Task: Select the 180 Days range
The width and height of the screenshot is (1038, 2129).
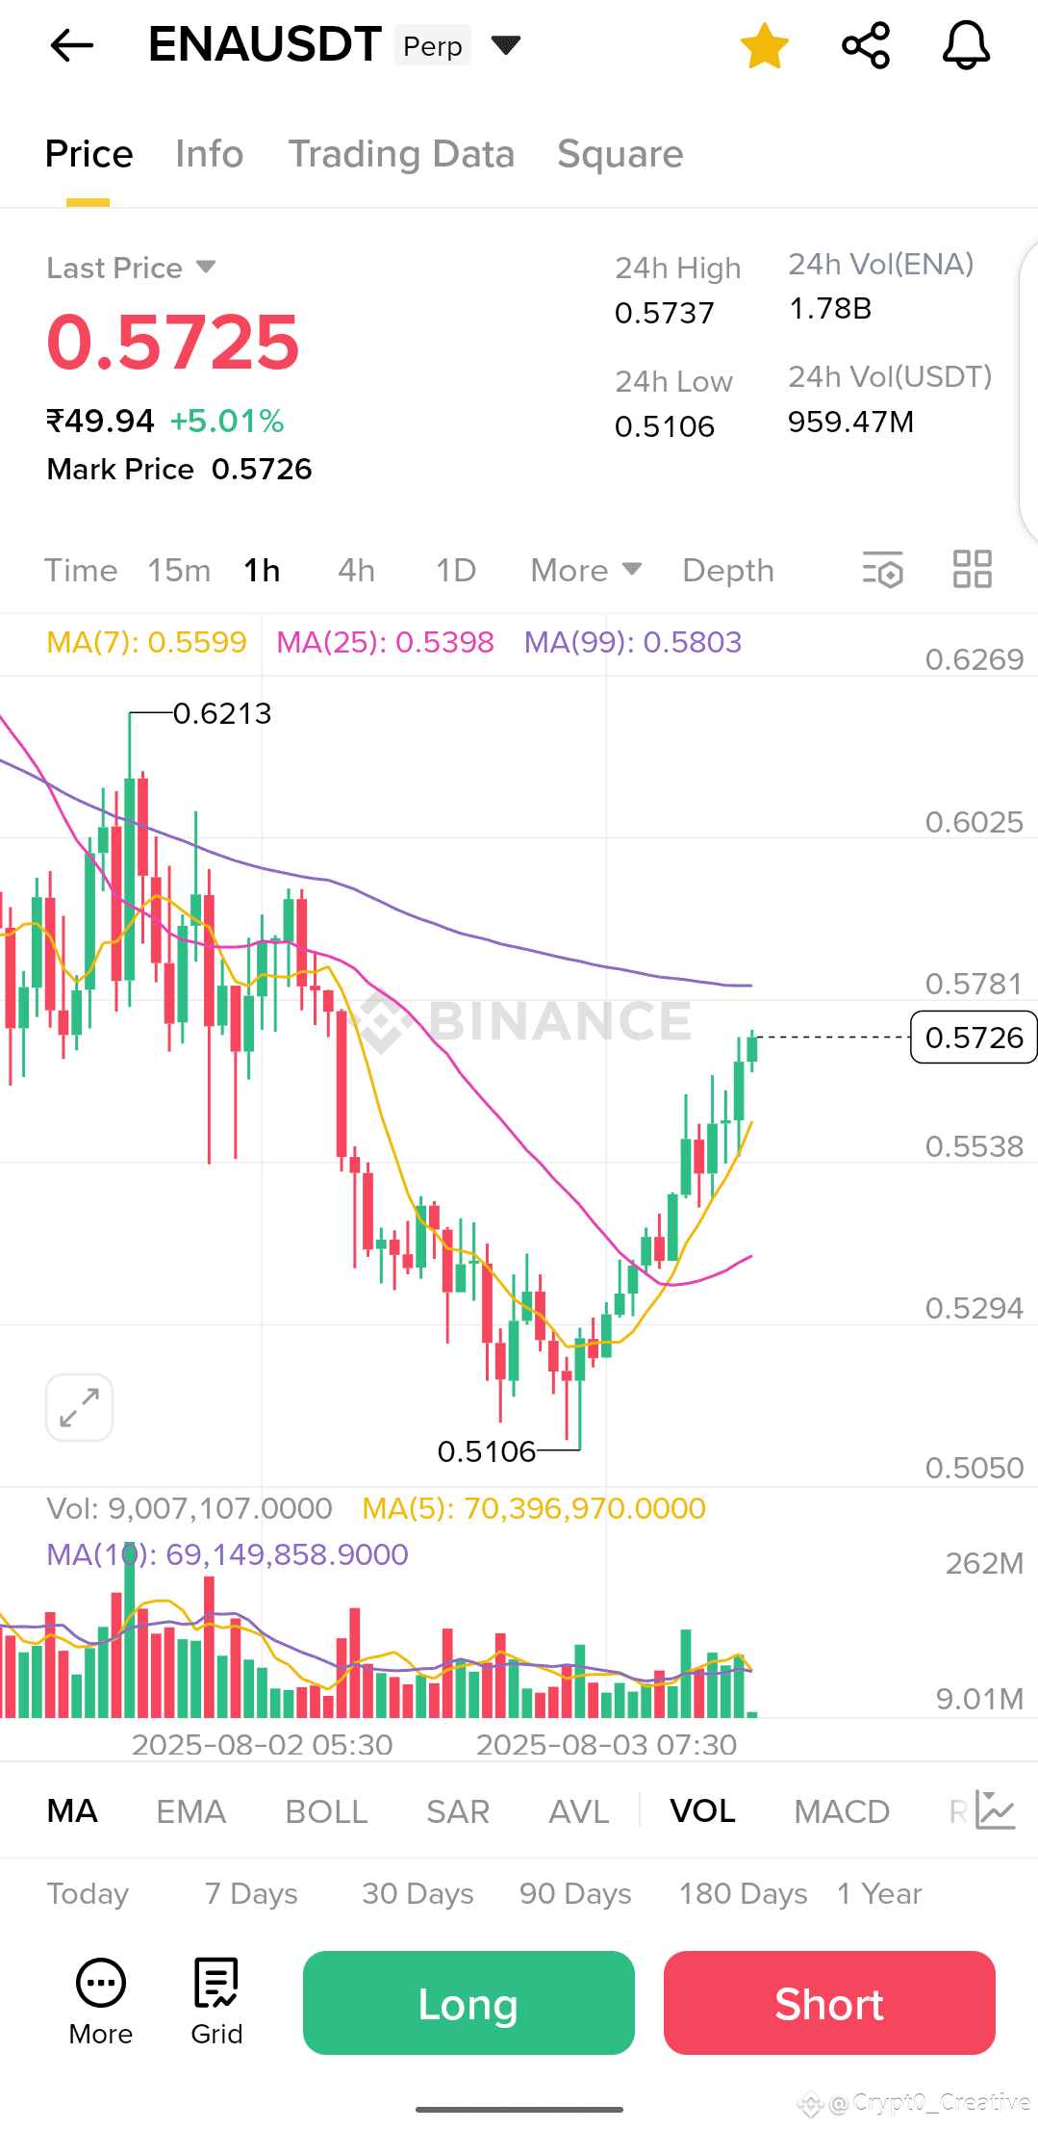Action: click(x=743, y=1893)
